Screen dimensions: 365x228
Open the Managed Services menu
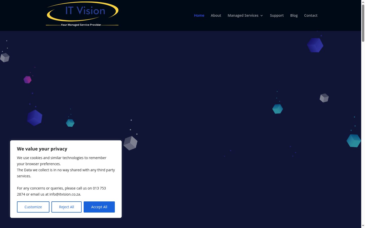[x=243, y=15]
